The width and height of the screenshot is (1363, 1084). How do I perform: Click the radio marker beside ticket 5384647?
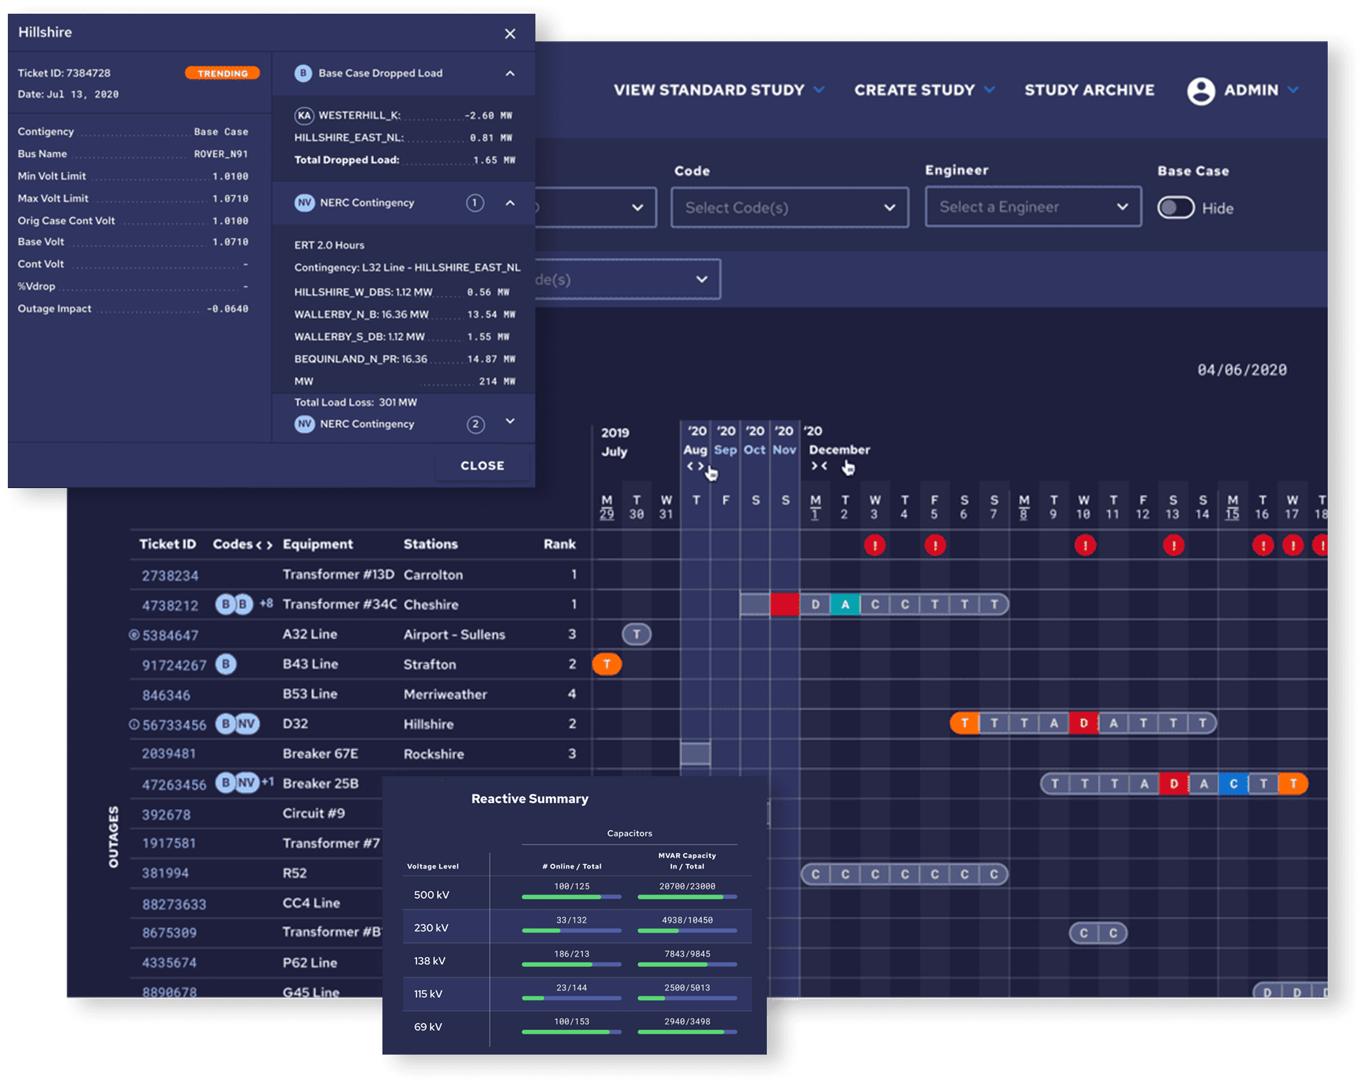coord(134,634)
